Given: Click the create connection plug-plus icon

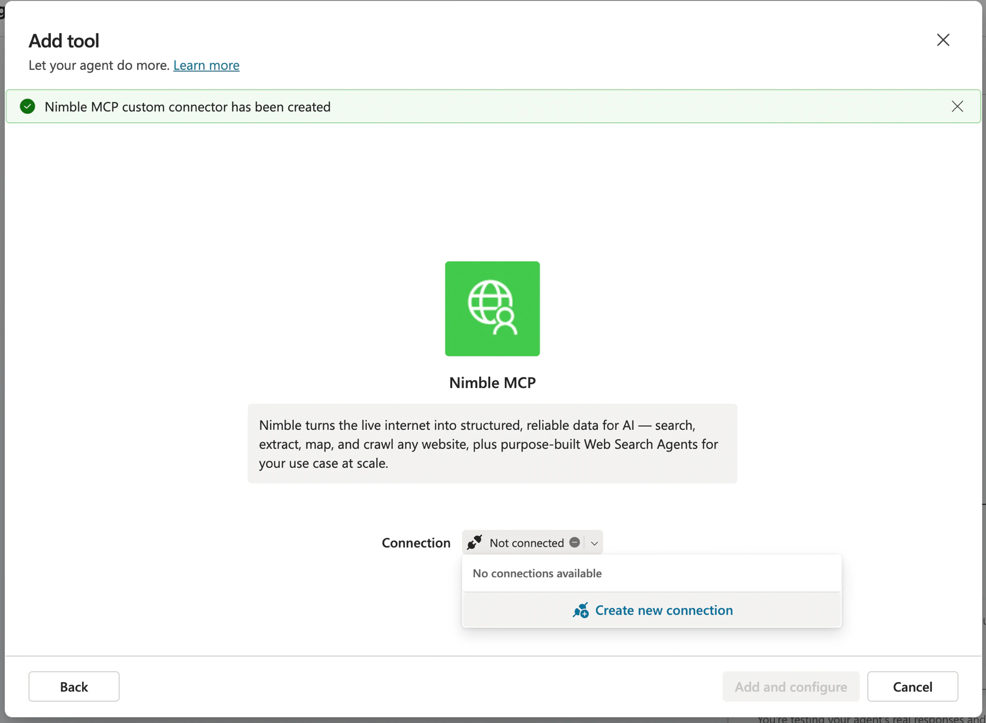Looking at the screenshot, I should coord(581,610).
